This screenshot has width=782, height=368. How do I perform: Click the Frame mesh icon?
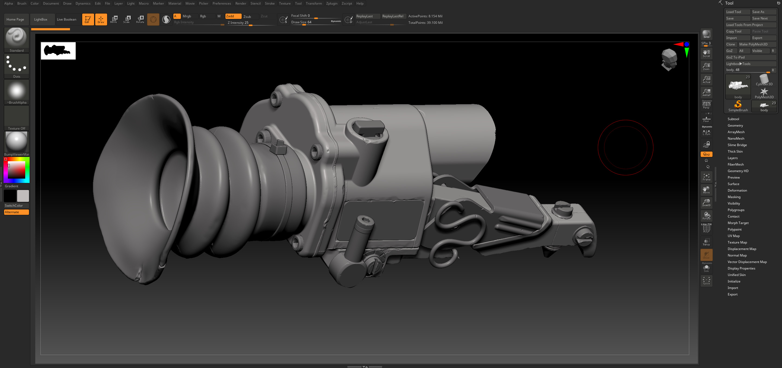[x=706, y=177]
